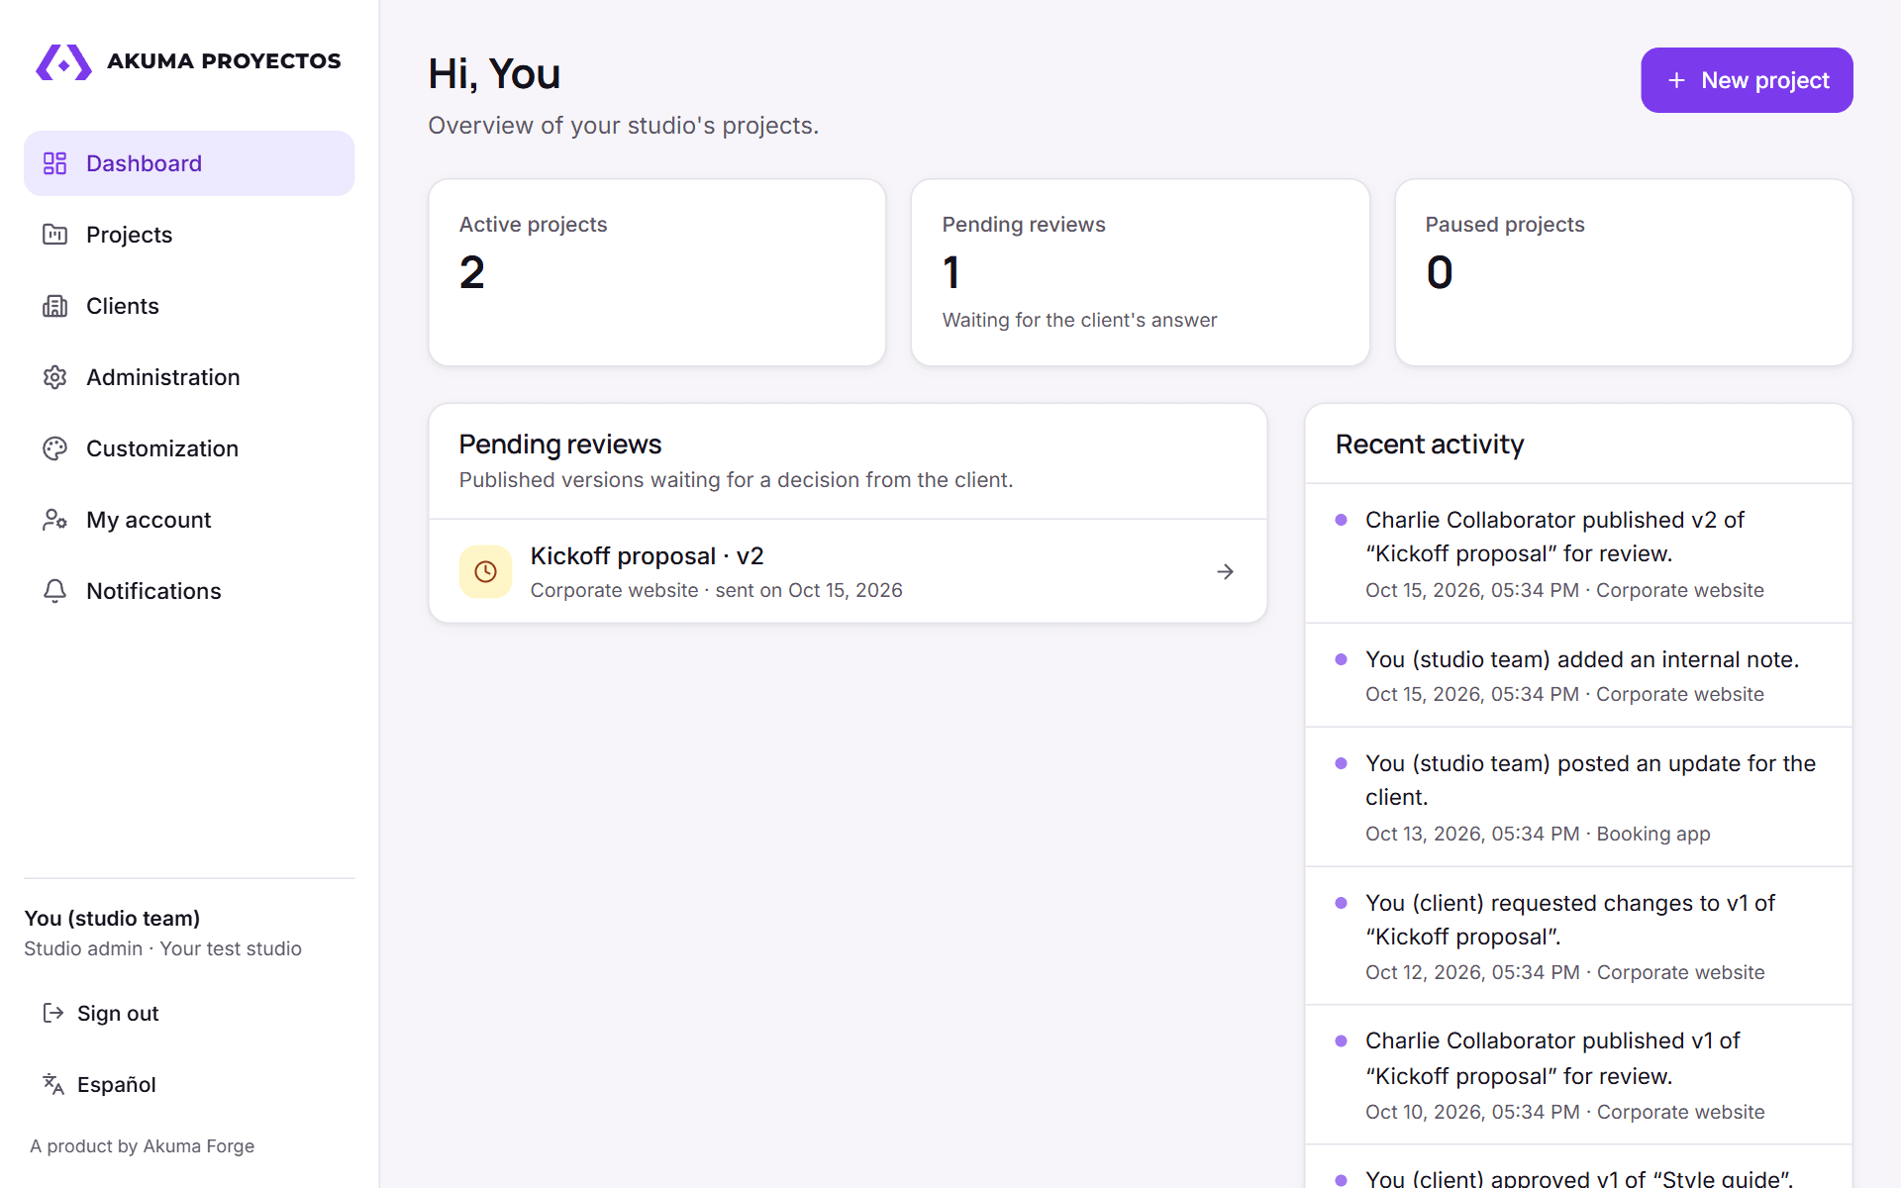This screenshot has height=1188, width=1901.
Task: Click 'A product by Akuma Forge' text
Action: coord(142,1145)
